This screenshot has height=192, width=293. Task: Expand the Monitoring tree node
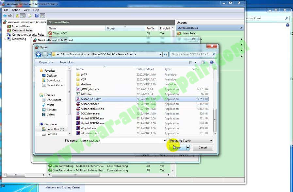[x=5, y=39]
